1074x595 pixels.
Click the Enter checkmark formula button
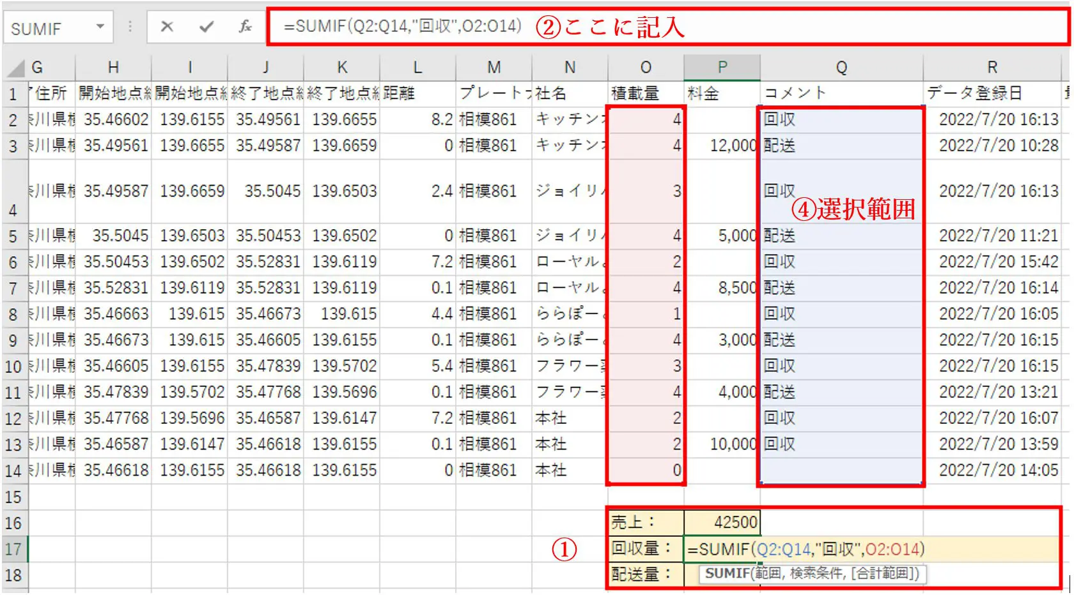[x=206, y=27]
